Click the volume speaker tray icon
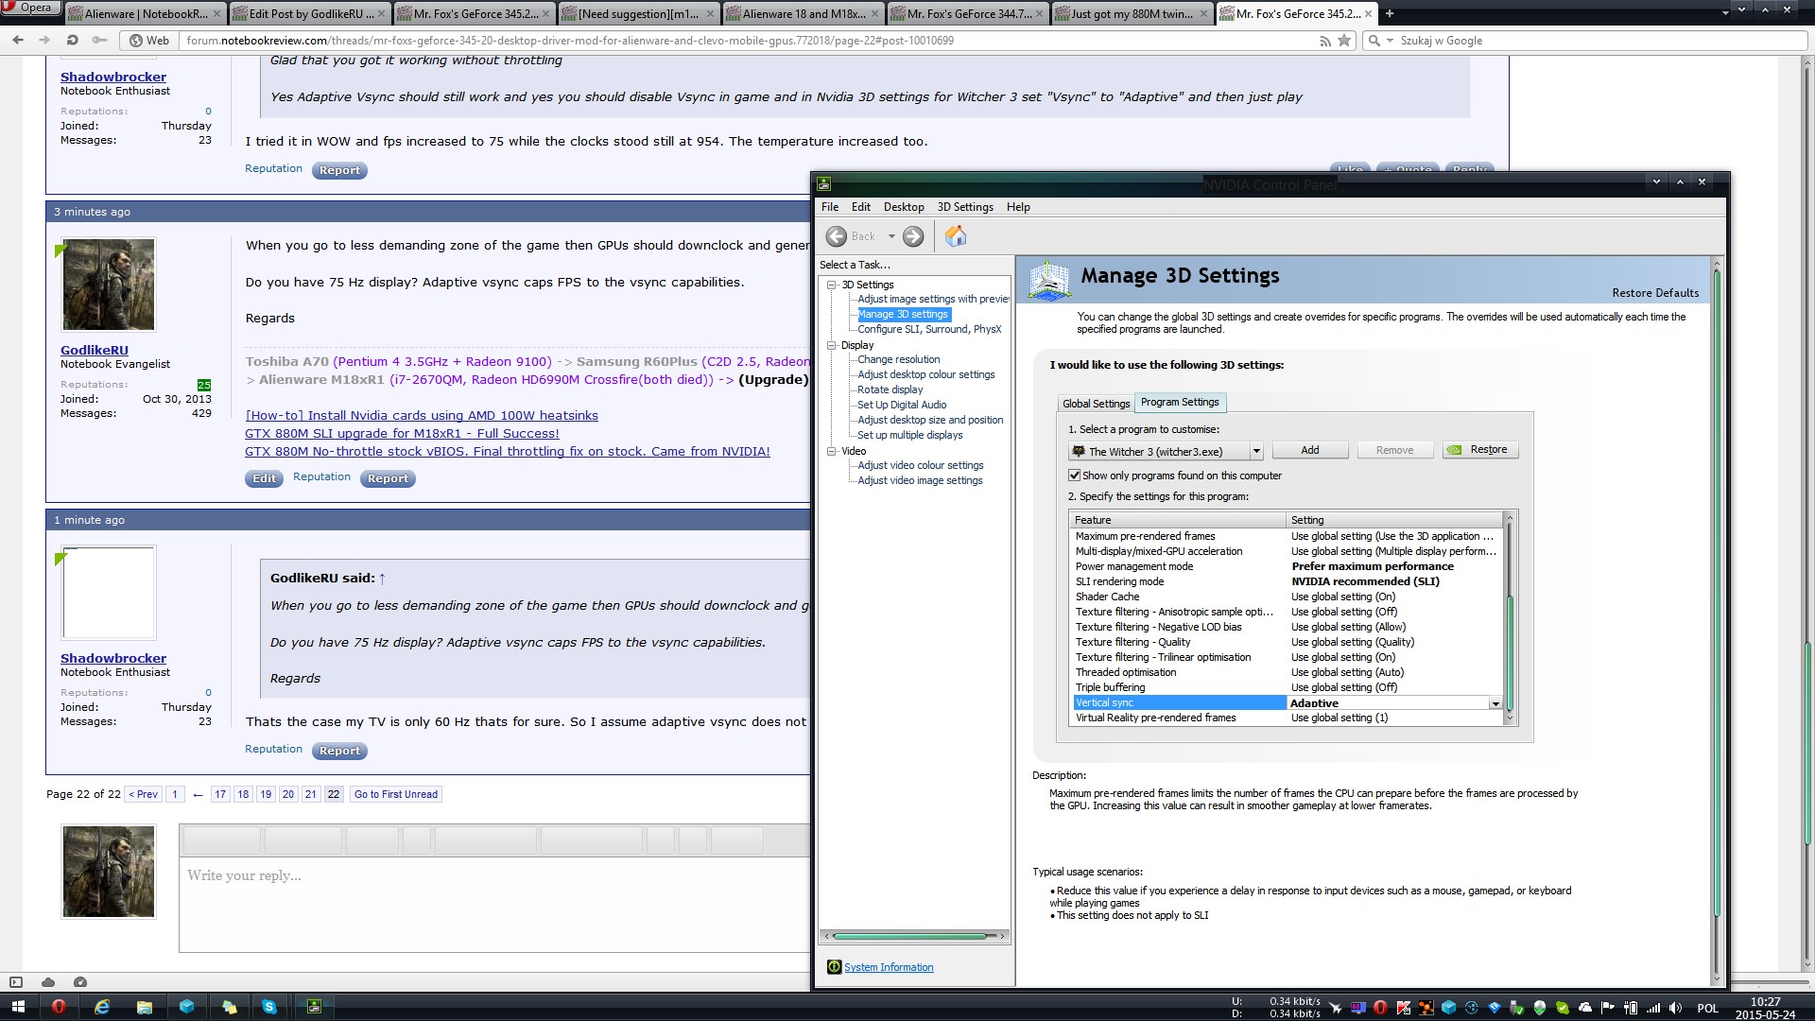Image resolution: width=1815 pixels, height=1021 pixels. [x=1676, y=1008]
